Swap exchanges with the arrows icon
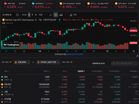Viewport: 139px width, 104px height. click(x=33, y=62)
